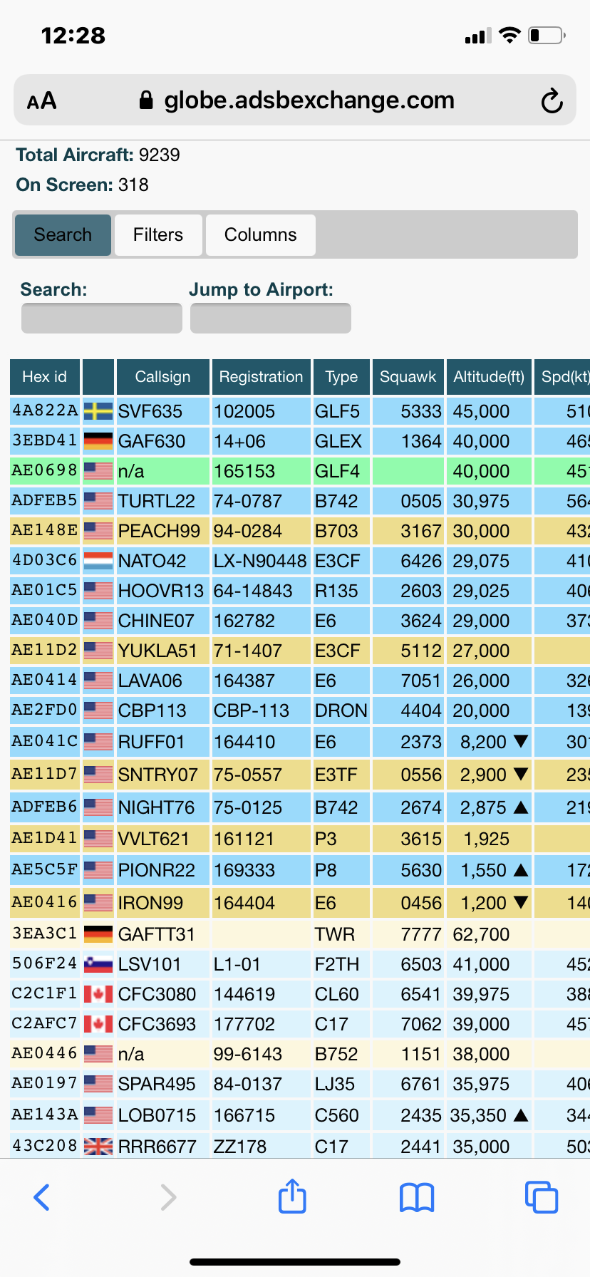This screenshot has height=1277, width=590.
Task: Tap hex id 43C208 cell
Action: click(45, 1146)
